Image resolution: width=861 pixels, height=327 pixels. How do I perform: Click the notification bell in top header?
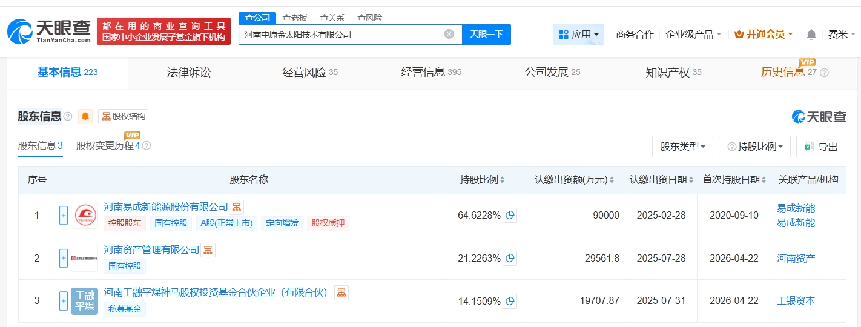pyautogui.click(x=811, y=35)
